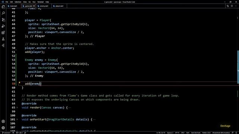Viewport: 239px width, 134px height.
Task: Click '@override' annotation on line 100
Action: [x=29, y=115]
